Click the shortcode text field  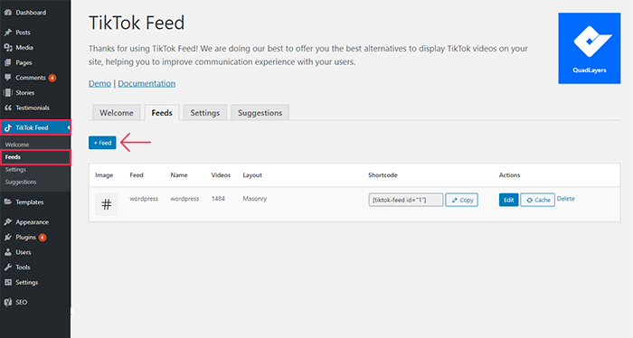point(406,200)
